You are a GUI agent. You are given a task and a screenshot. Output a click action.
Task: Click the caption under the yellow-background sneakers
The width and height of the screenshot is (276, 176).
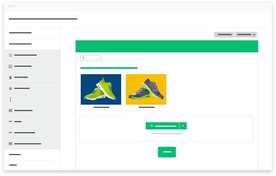147,108
